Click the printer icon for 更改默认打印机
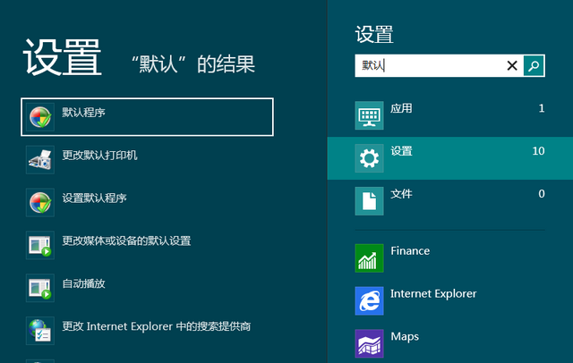The height and width of the screenshot is (363, 573). click(x=40, y=159)
